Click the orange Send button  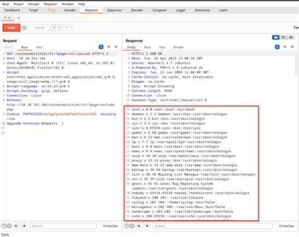(11, 28)
